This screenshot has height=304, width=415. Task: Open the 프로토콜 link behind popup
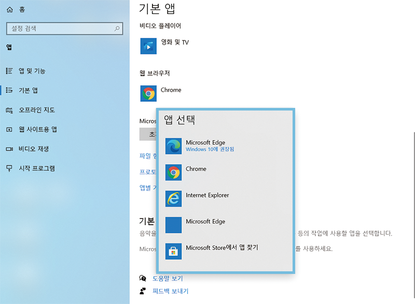click(148, 172)
